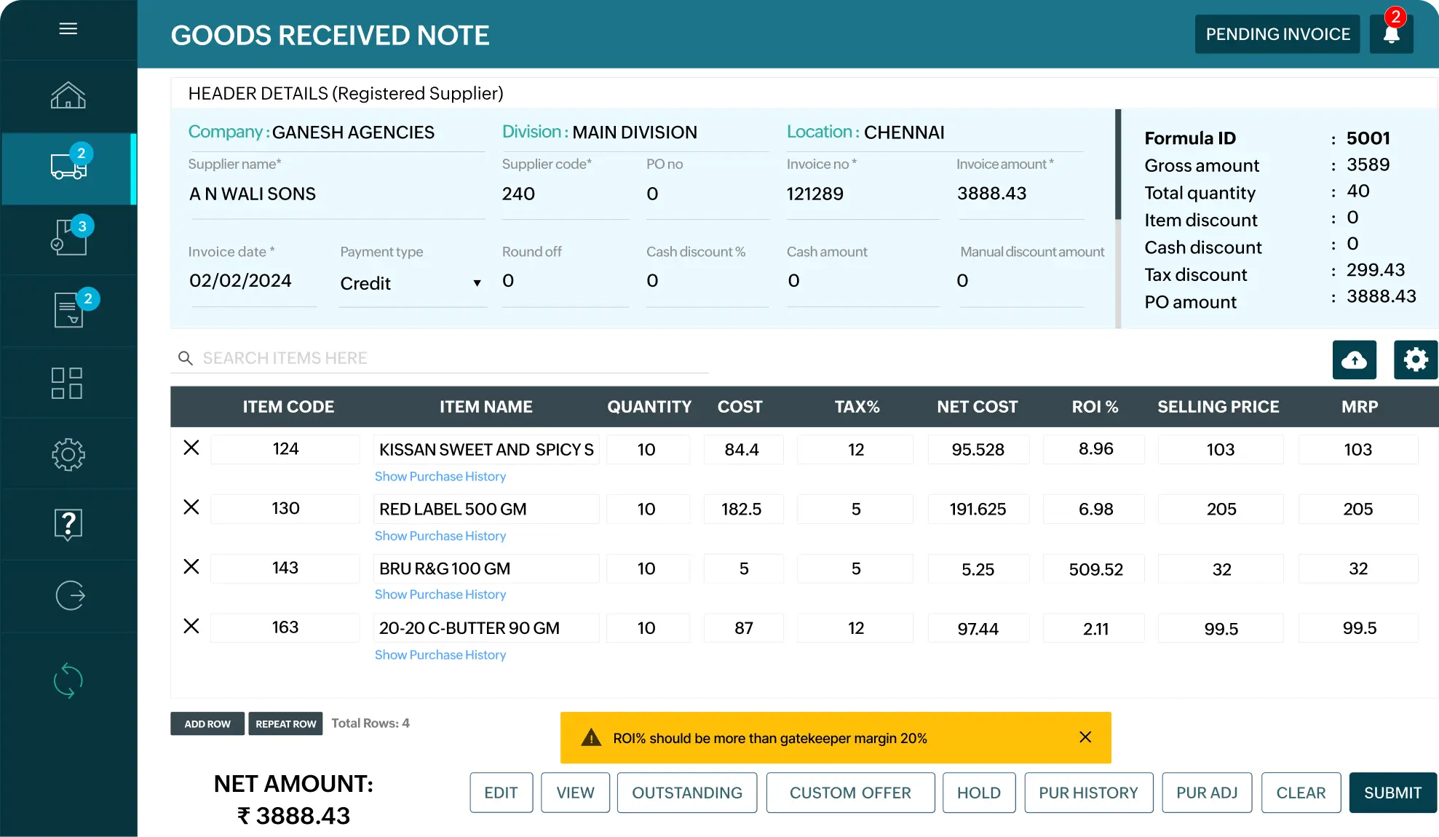Click the sync refresh icon at sidebar bottom

point(68,681)
